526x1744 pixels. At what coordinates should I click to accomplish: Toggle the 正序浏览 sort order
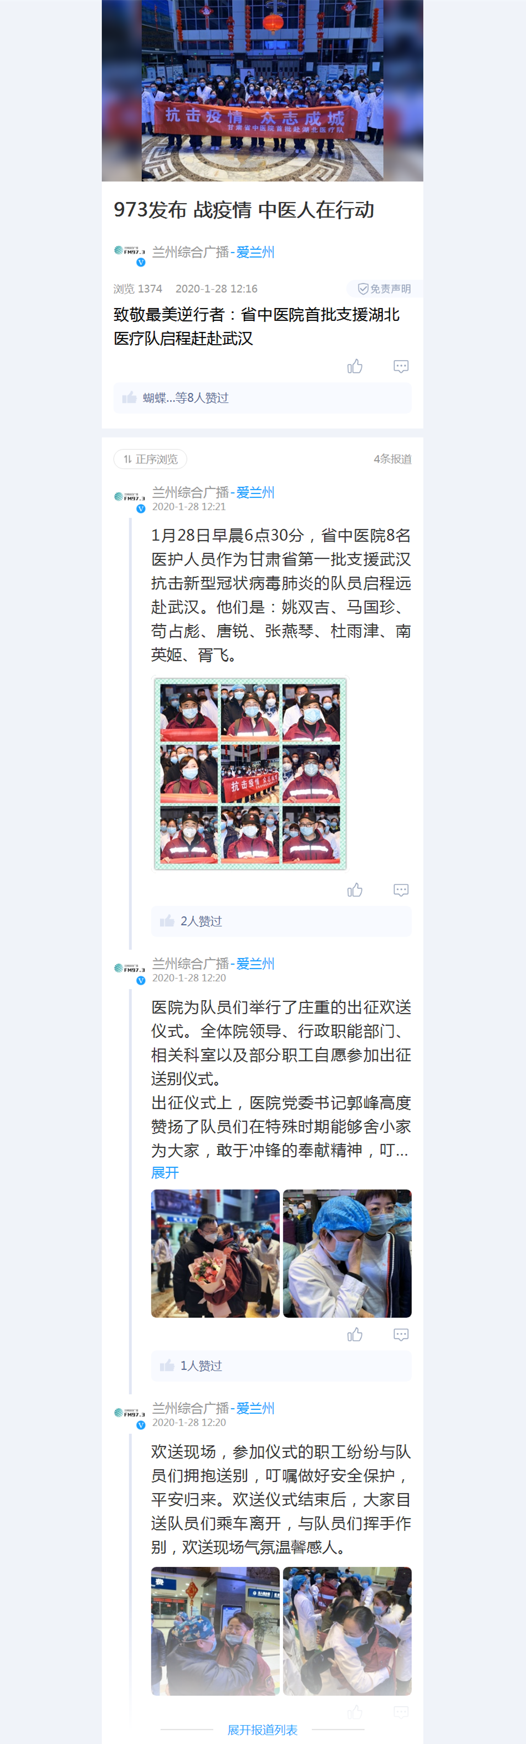pos(150,459)
